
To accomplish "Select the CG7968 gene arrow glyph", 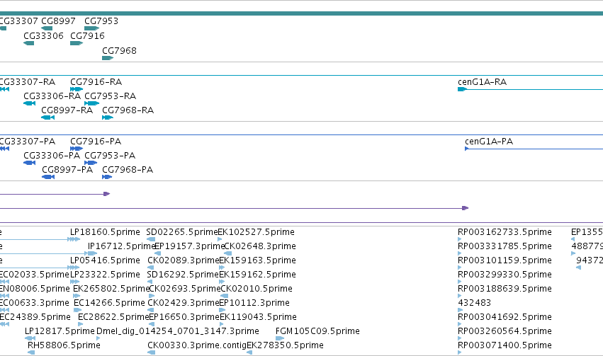I will point(108,58).
